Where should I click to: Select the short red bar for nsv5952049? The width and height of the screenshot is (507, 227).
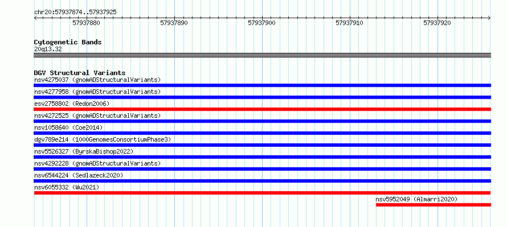click(434, 205)
